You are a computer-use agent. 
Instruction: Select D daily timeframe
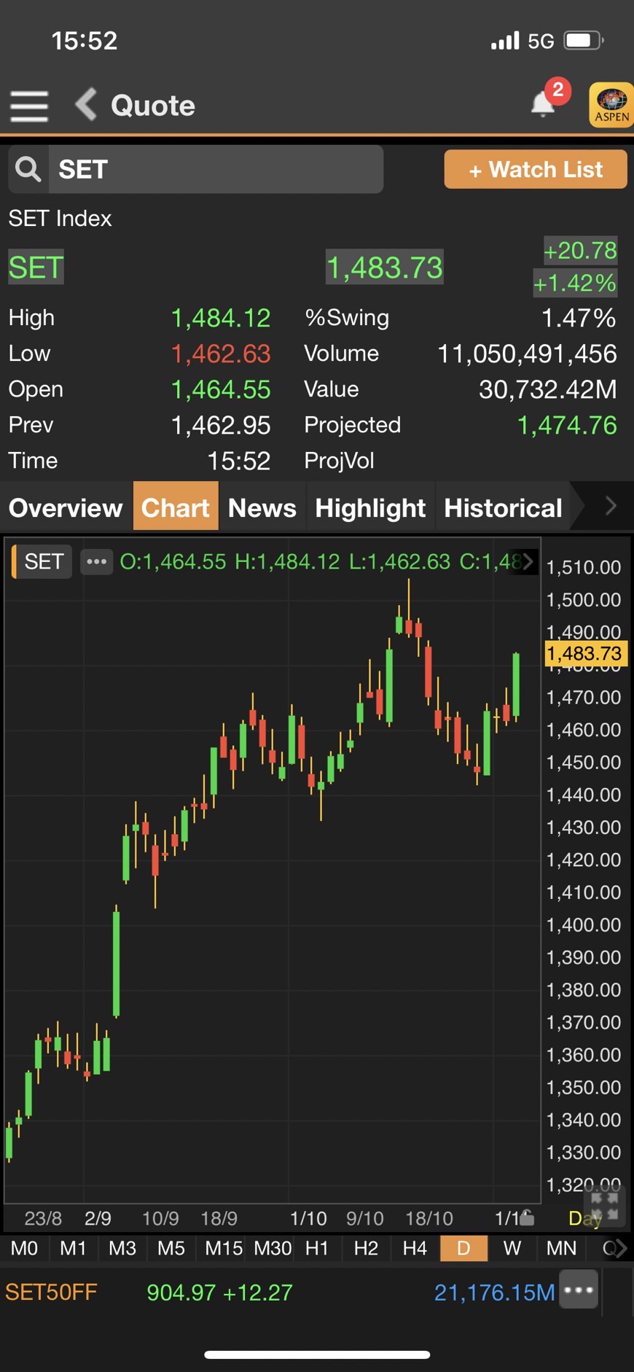(463, 1248)
